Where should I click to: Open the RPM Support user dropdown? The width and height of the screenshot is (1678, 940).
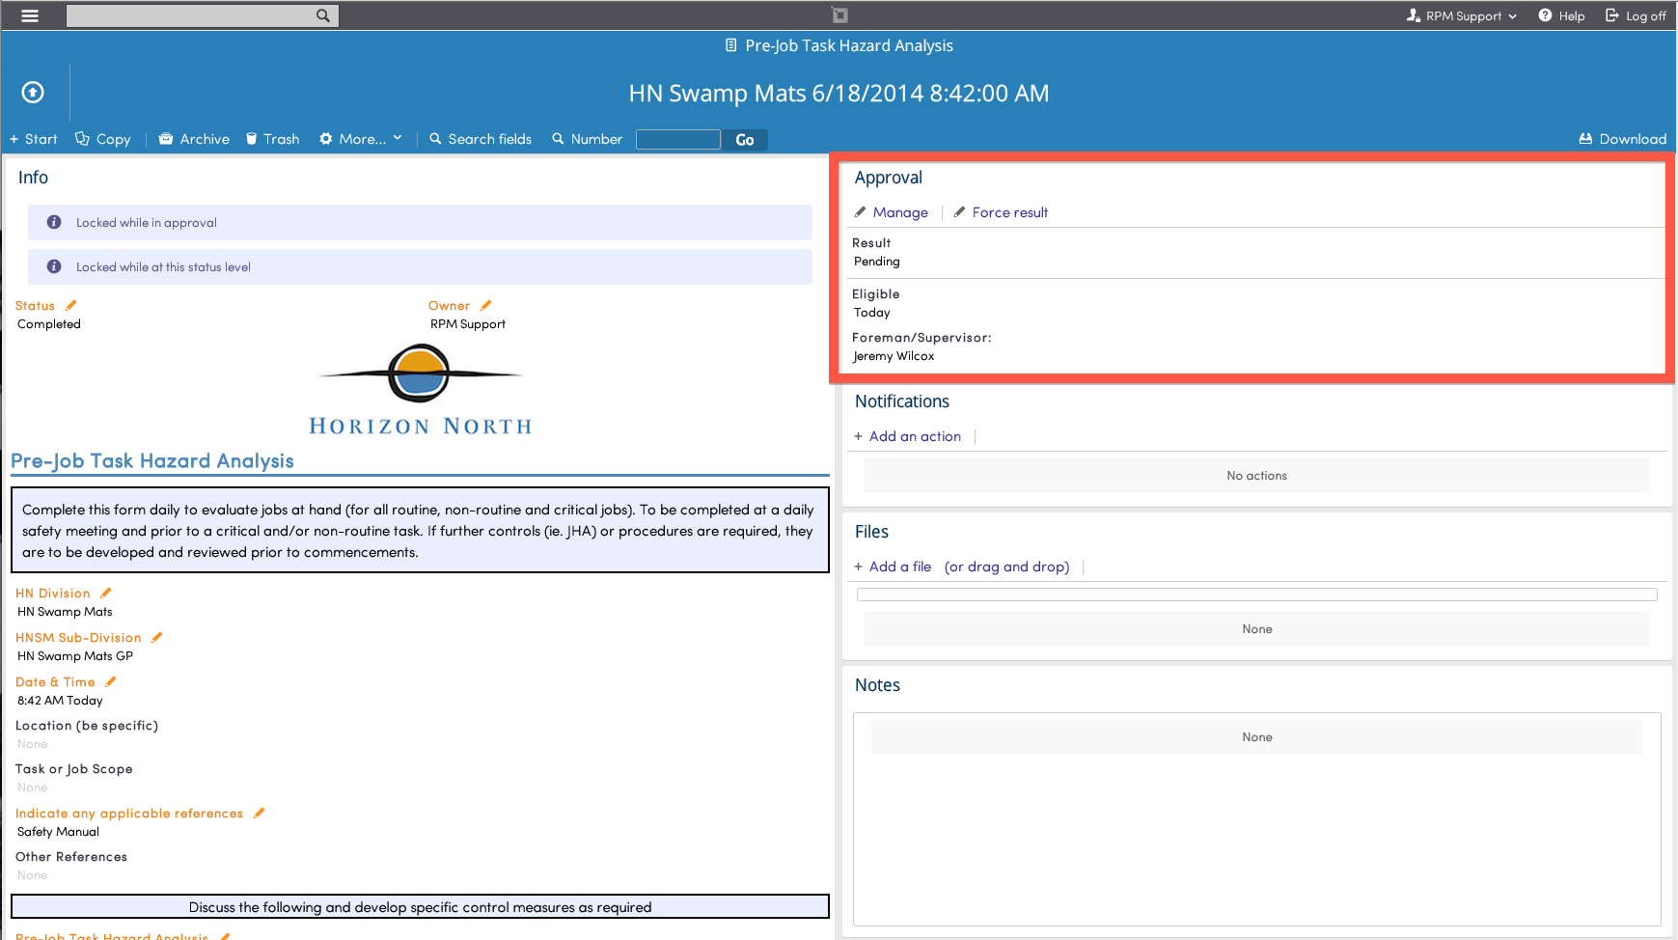pos(1462,15)
